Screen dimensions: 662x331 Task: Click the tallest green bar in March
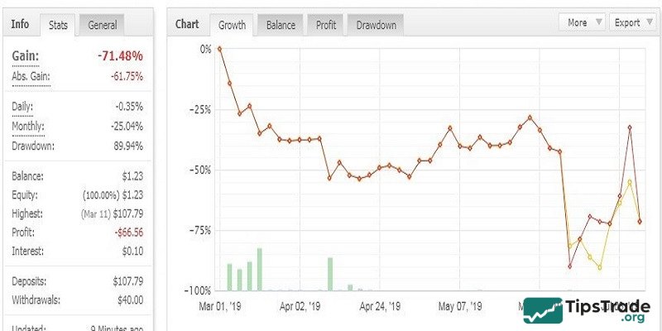[x=259, y=269]
